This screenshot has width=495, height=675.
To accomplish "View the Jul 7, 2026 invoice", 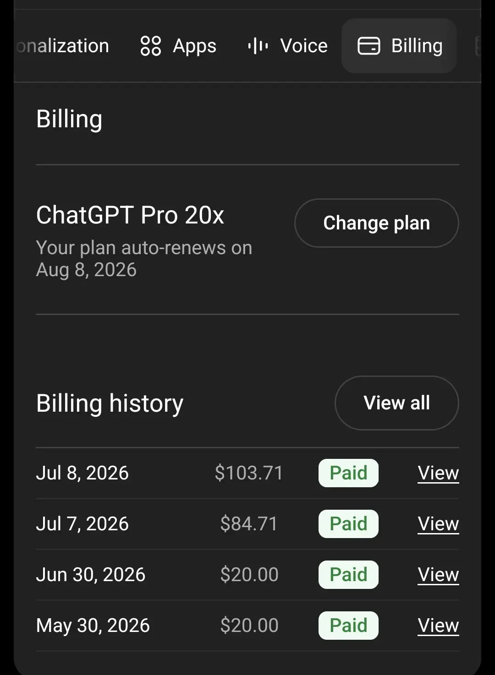I will tap(439, 524).
